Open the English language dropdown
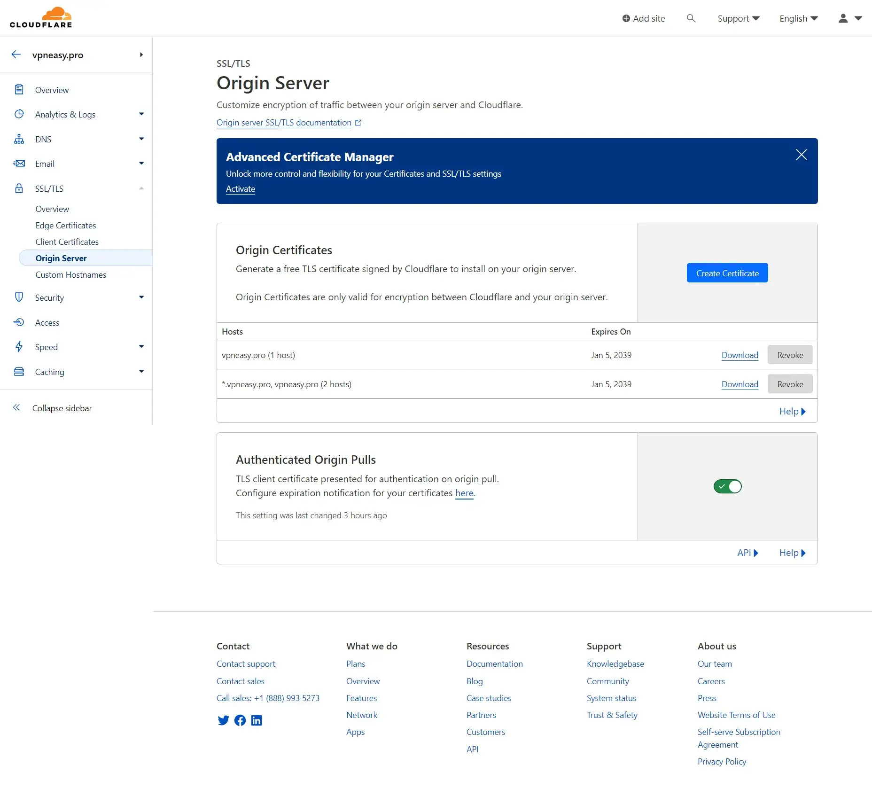The height and width of the screenshot is (804, 872). pos(799,18)
